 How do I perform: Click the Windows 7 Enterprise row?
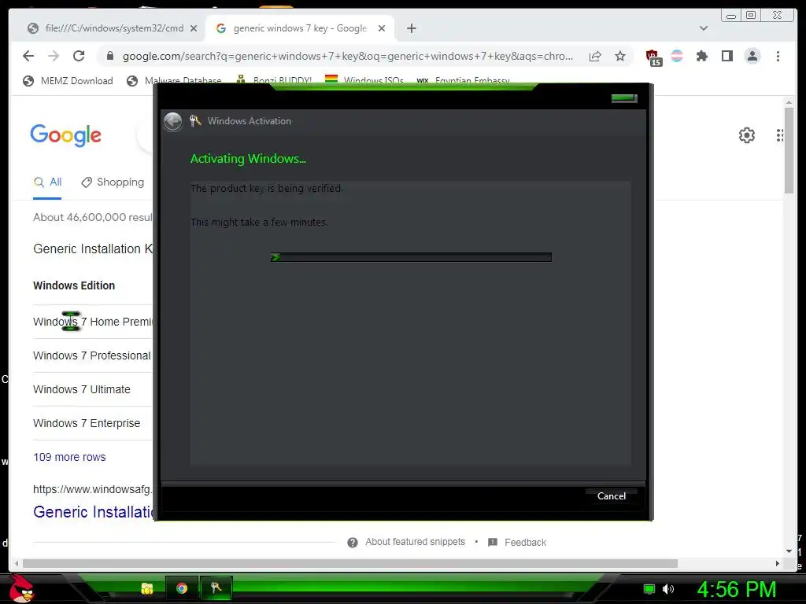[x=93, y=423]
